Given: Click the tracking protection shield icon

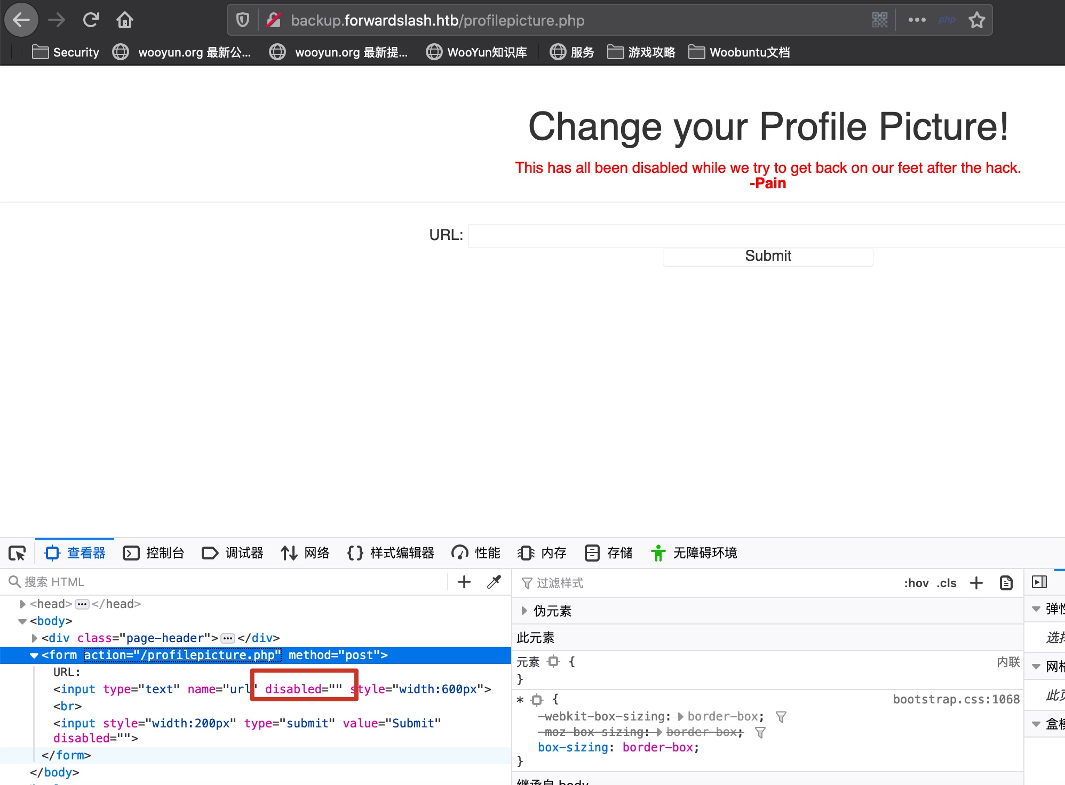Looking at the screenshot, I should (x=243, y=20).
